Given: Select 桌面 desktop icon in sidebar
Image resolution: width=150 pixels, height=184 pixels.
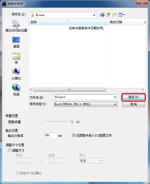Looking at the screenshot, I should (16, 42).
